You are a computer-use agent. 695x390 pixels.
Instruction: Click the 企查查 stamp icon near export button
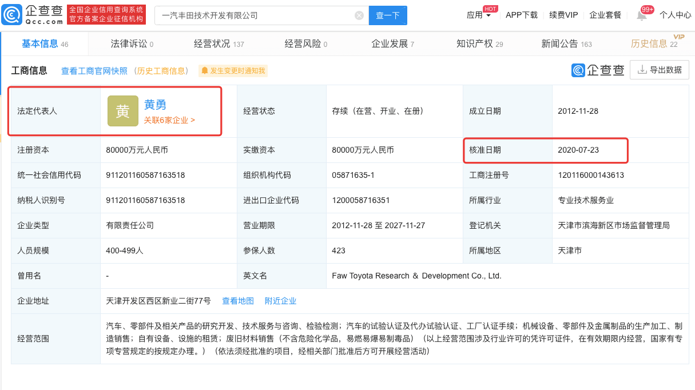tap(578, 69)
